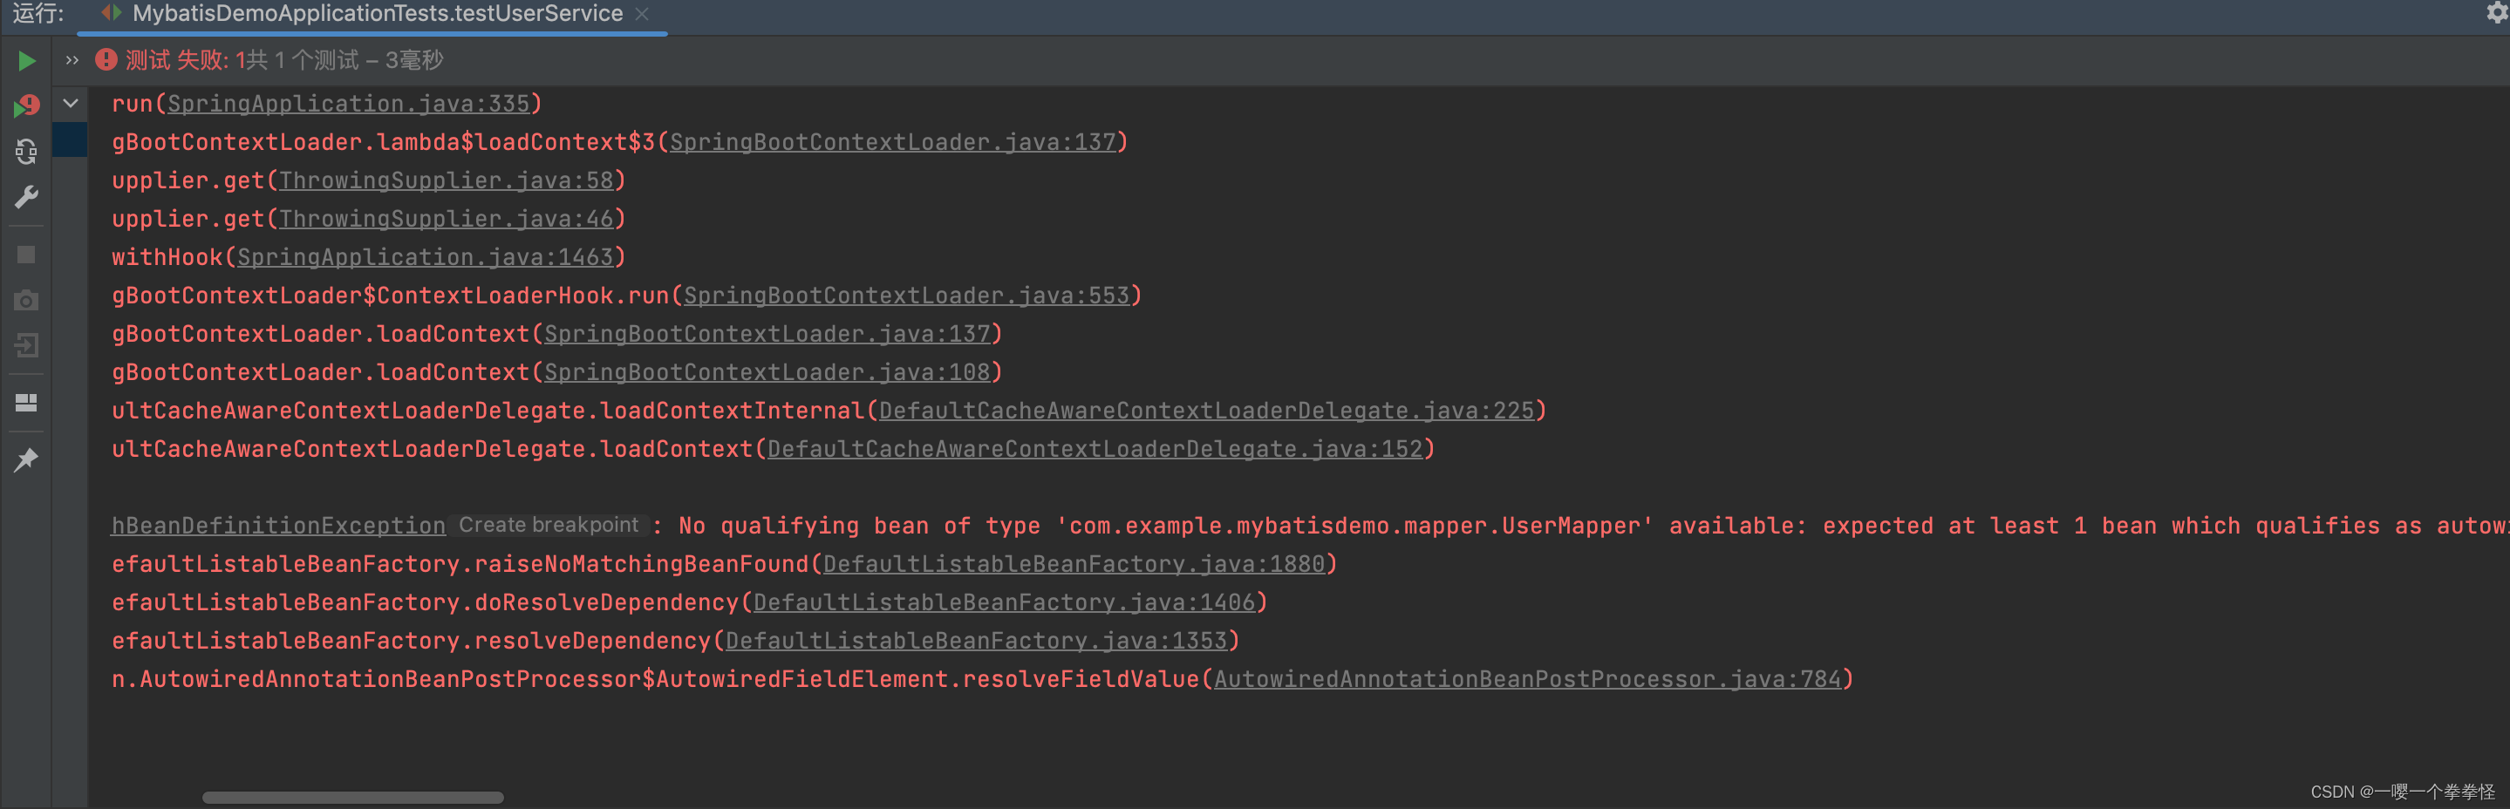This screenshot has height=809, width=2510.
Task: Click the test failed status text
Action: [x=283, y=60]
